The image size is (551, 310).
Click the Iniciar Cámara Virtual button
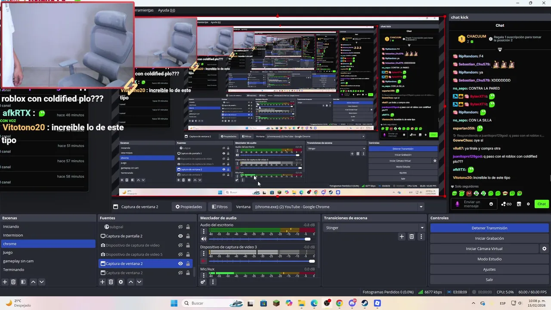[x=484, y=248]
